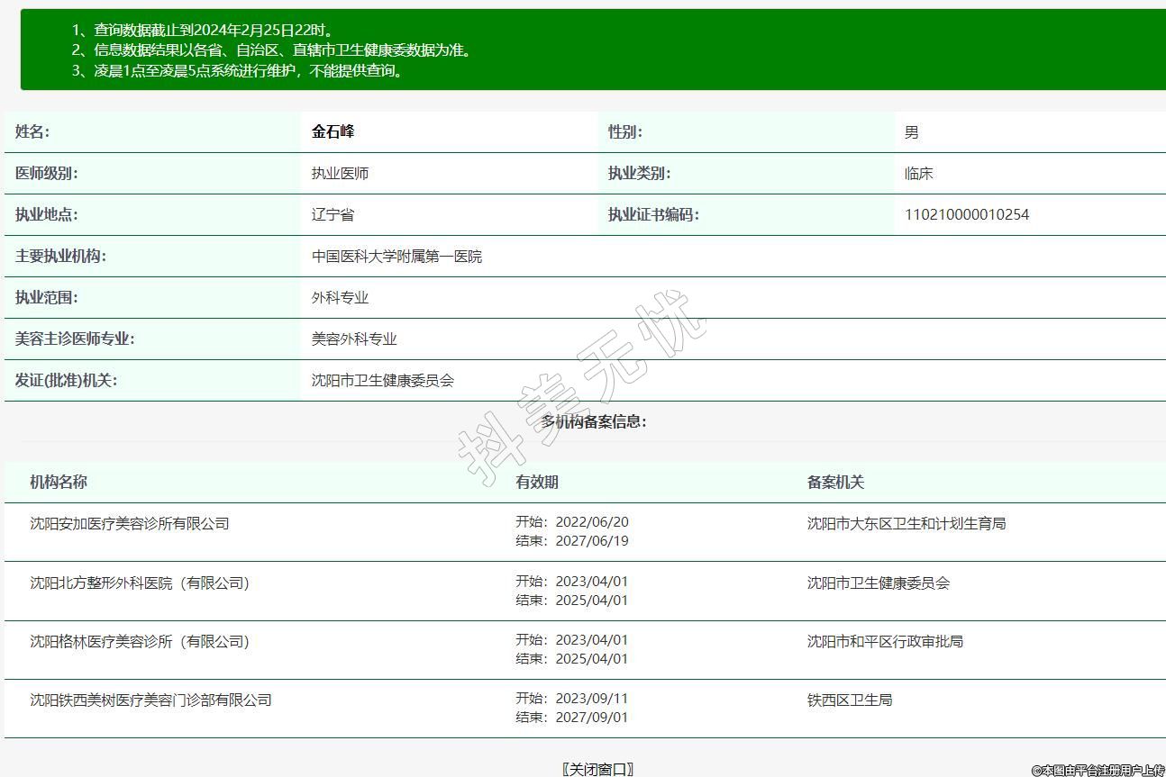Click the 美容外科专业 value
The image size is (1166, 777).
[354, 339]
